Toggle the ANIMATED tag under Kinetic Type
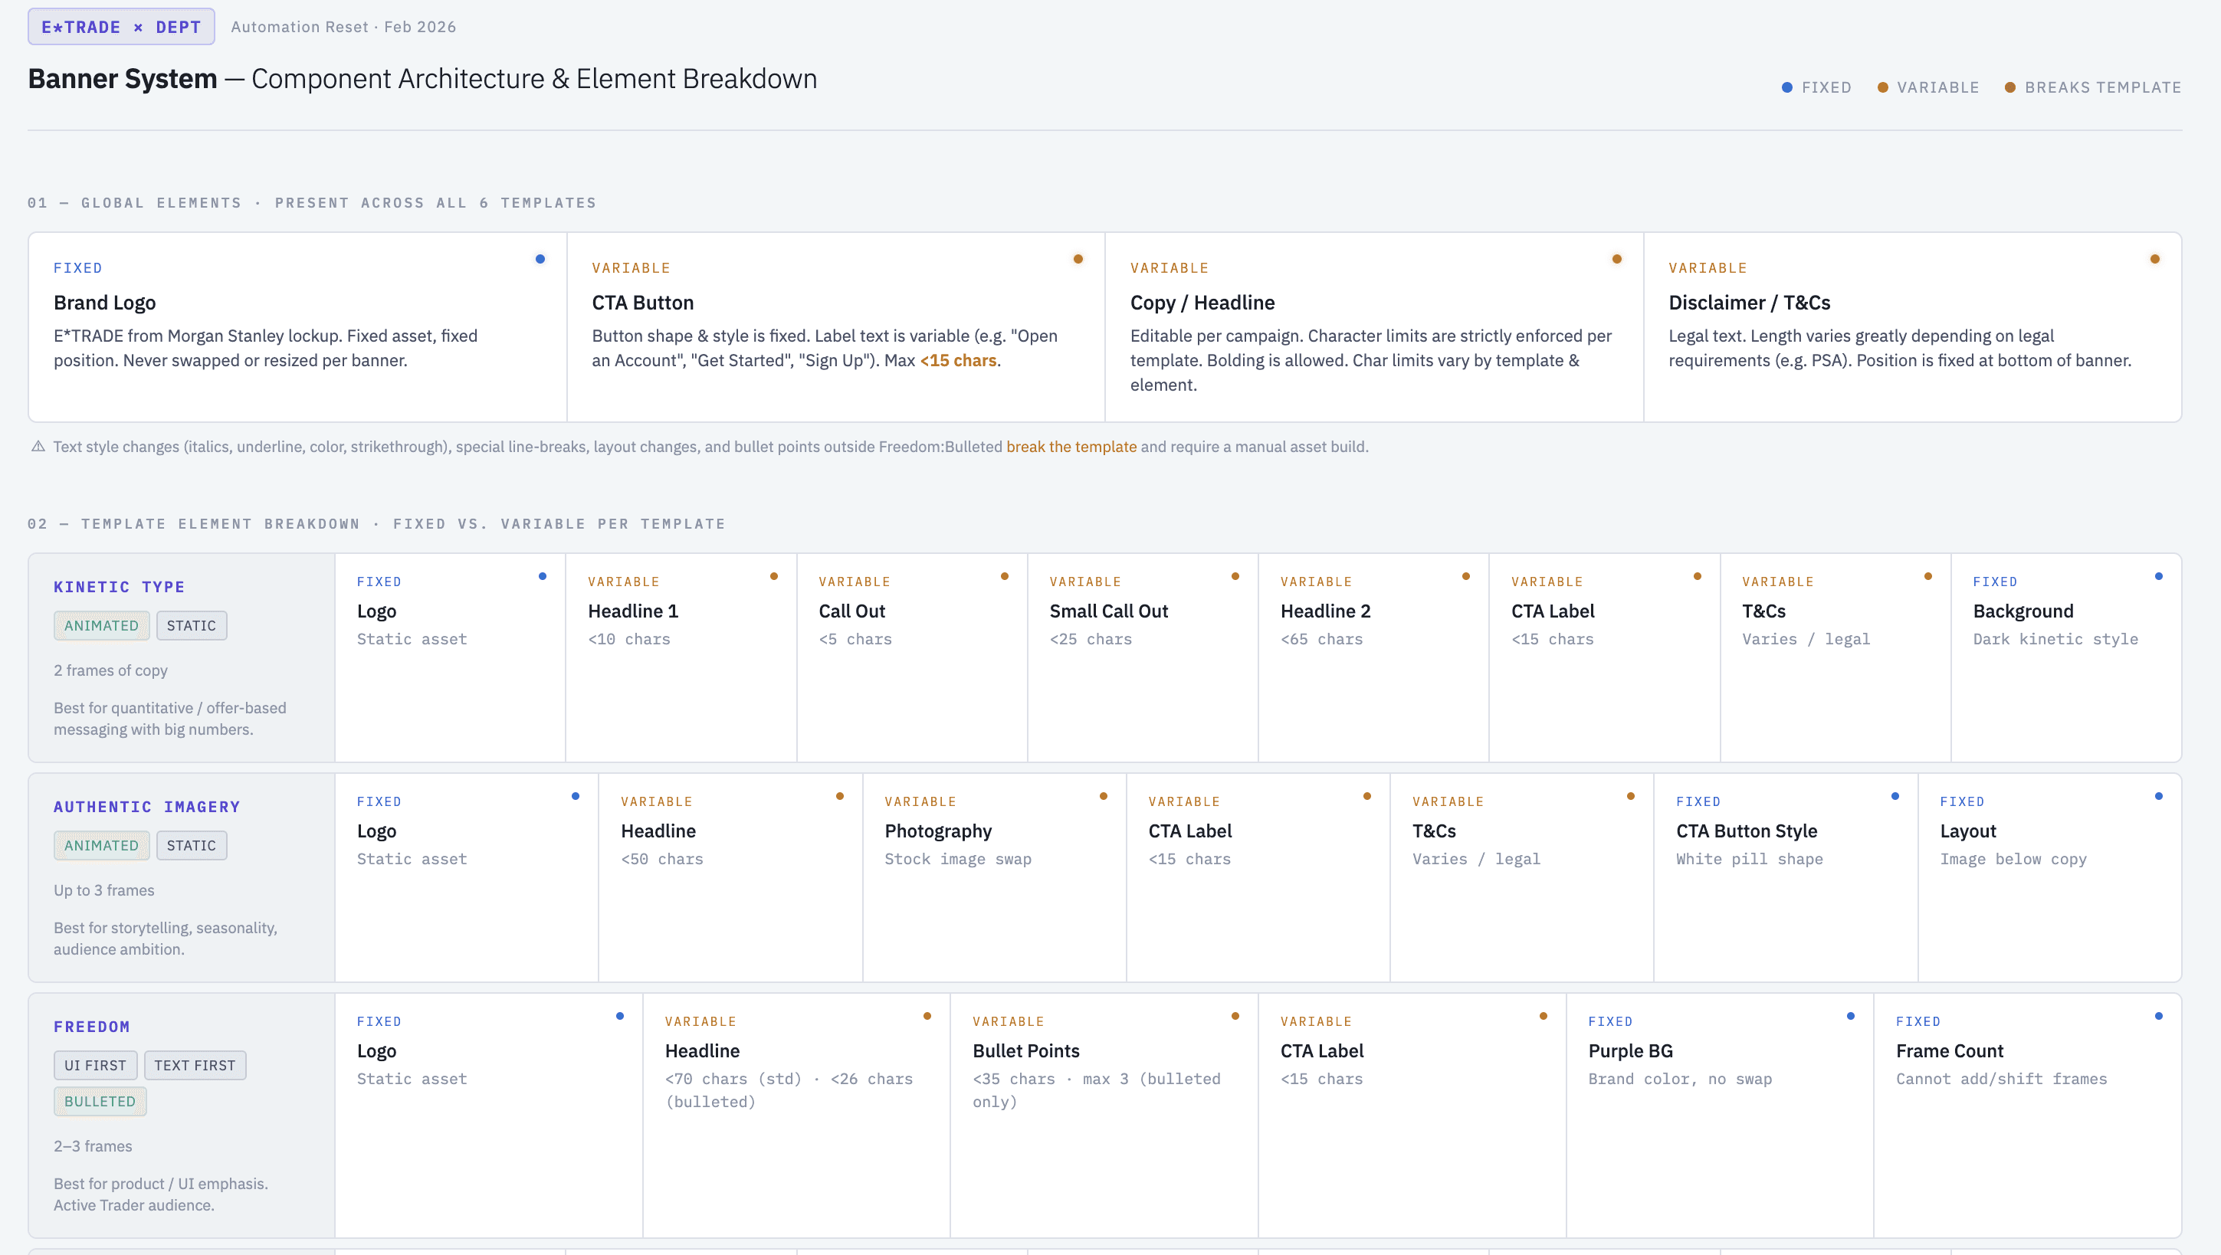The image size is (2221, 1255). 101,626
